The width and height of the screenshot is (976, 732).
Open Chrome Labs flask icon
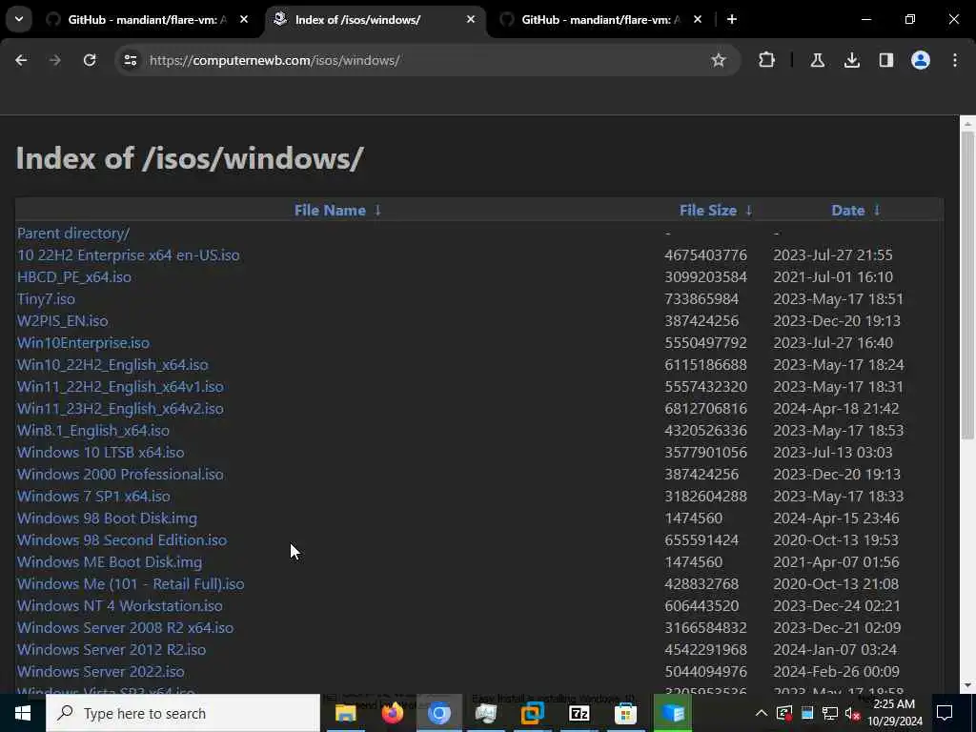point(817,60)
